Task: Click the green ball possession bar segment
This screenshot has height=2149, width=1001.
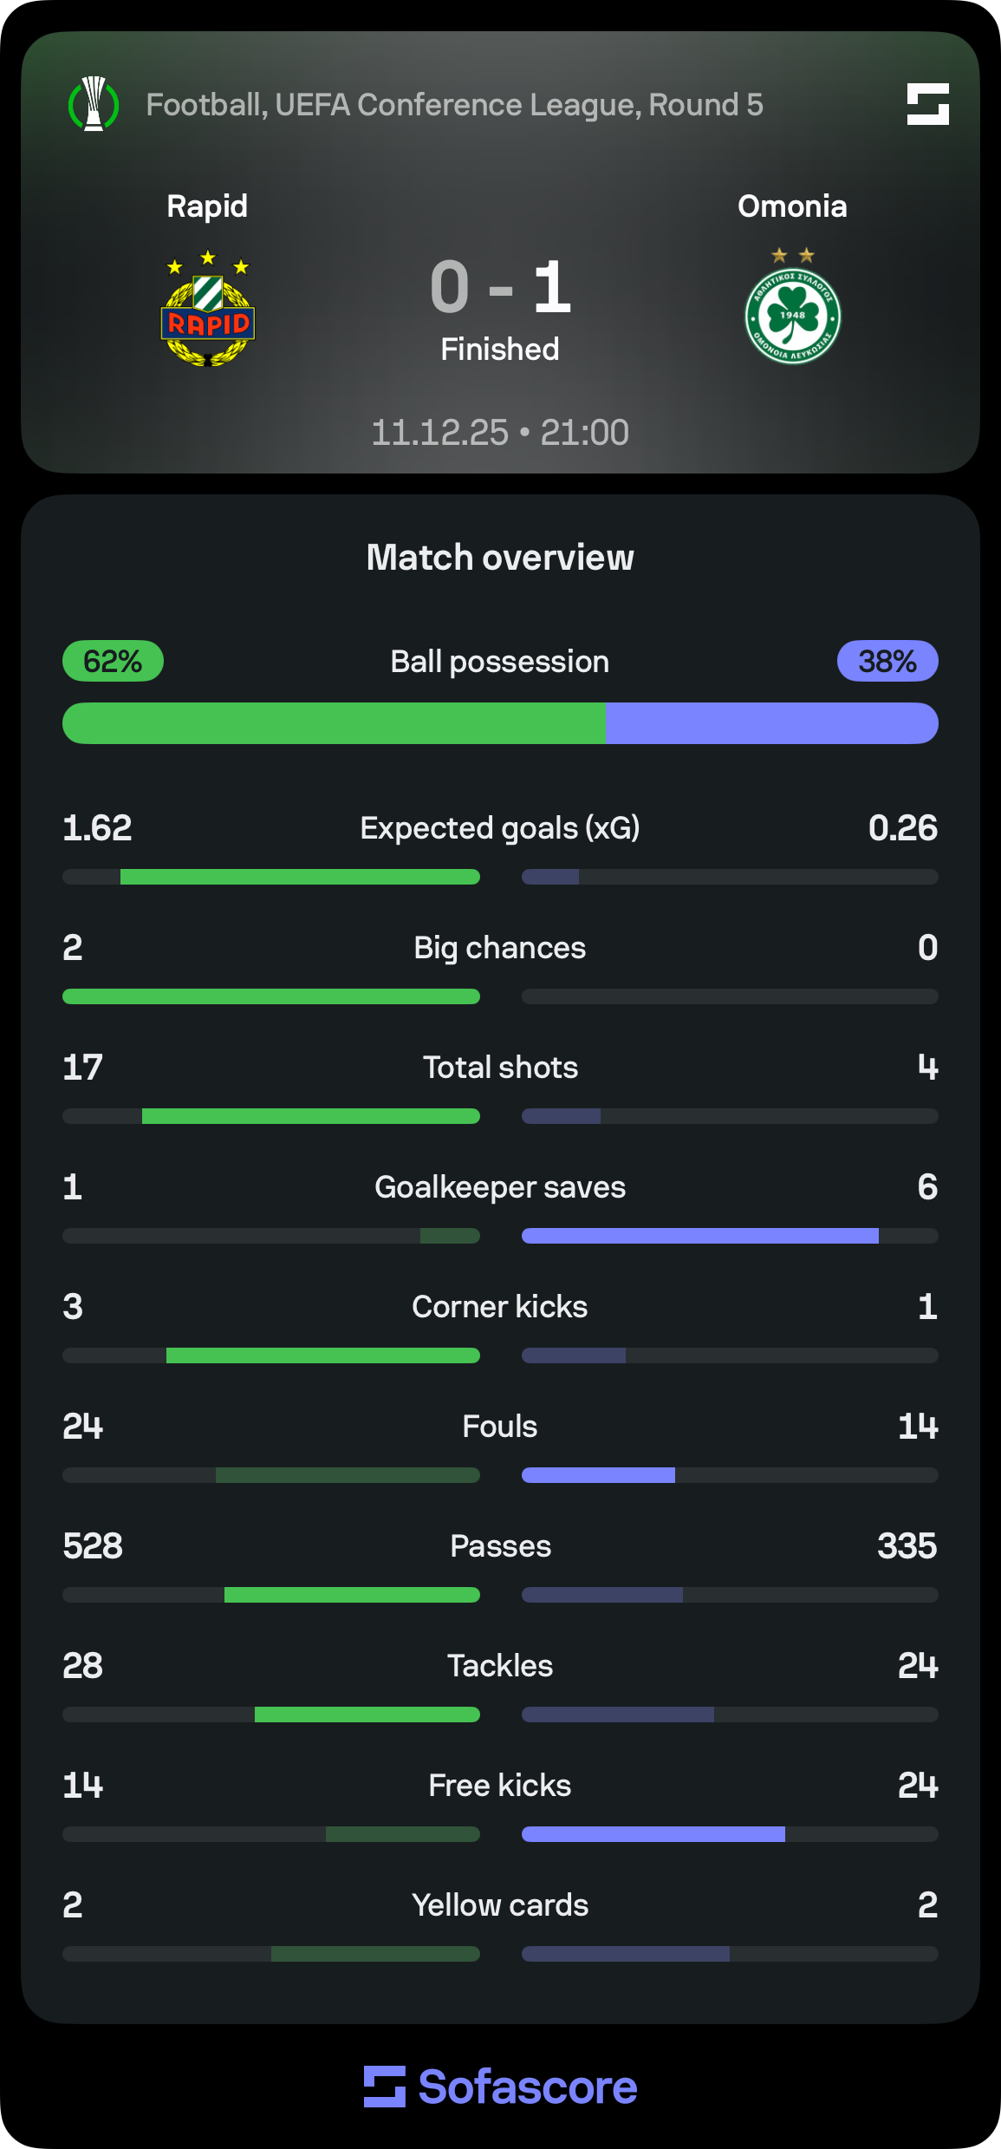Action: tap(334, 723)
